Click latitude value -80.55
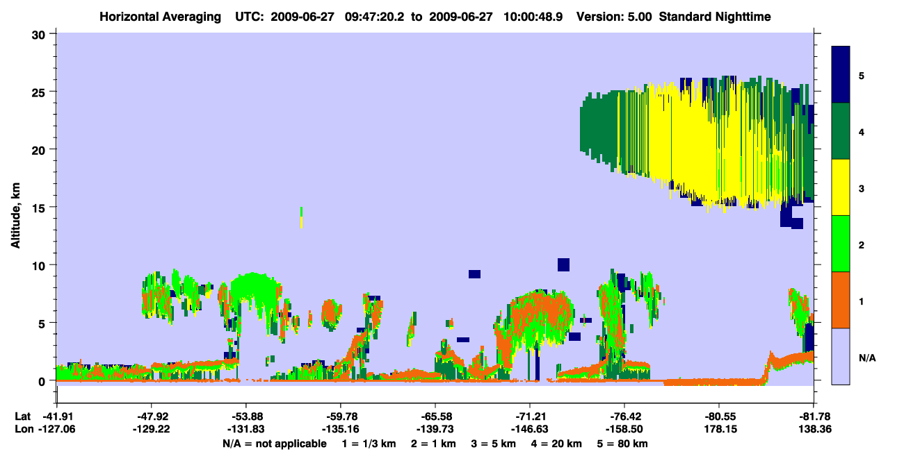 (x=719, y=417)
